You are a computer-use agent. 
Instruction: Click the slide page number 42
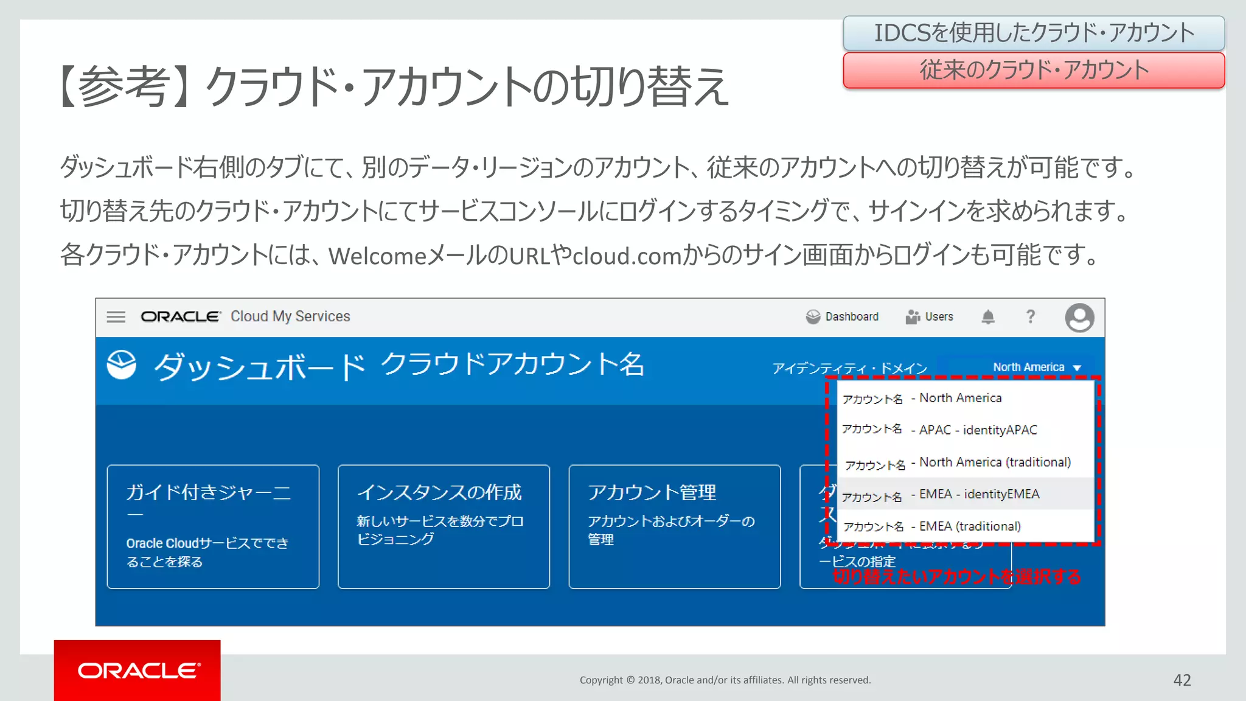pyautogui.click(x=1182, y=680)
